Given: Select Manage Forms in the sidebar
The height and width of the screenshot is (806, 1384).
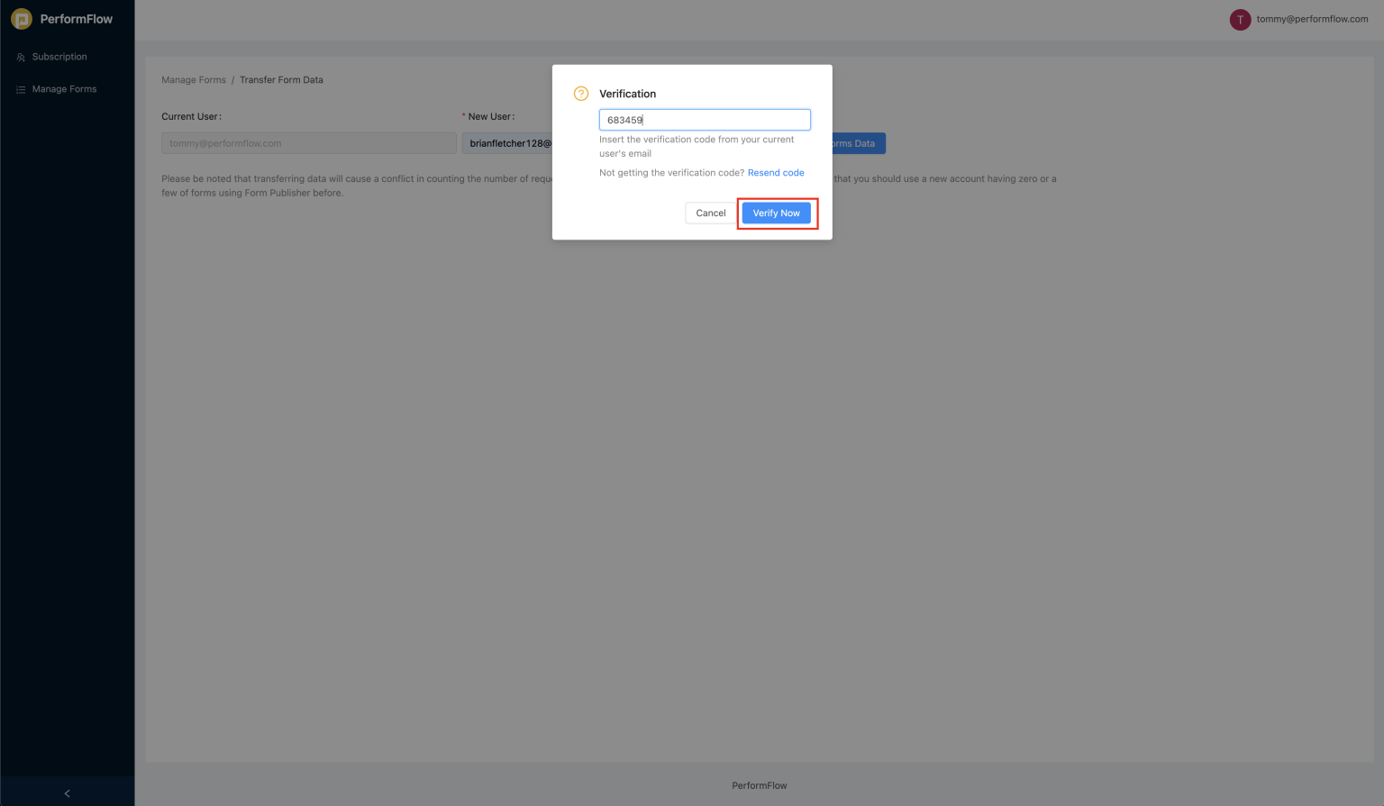Looking at the screenshot, I should coord(64,88).
